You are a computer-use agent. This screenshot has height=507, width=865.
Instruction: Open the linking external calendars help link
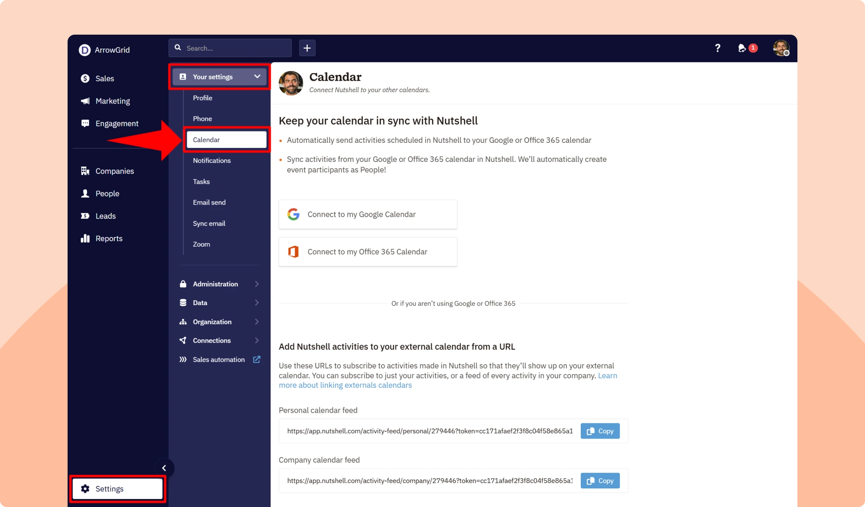click(345, 385)
